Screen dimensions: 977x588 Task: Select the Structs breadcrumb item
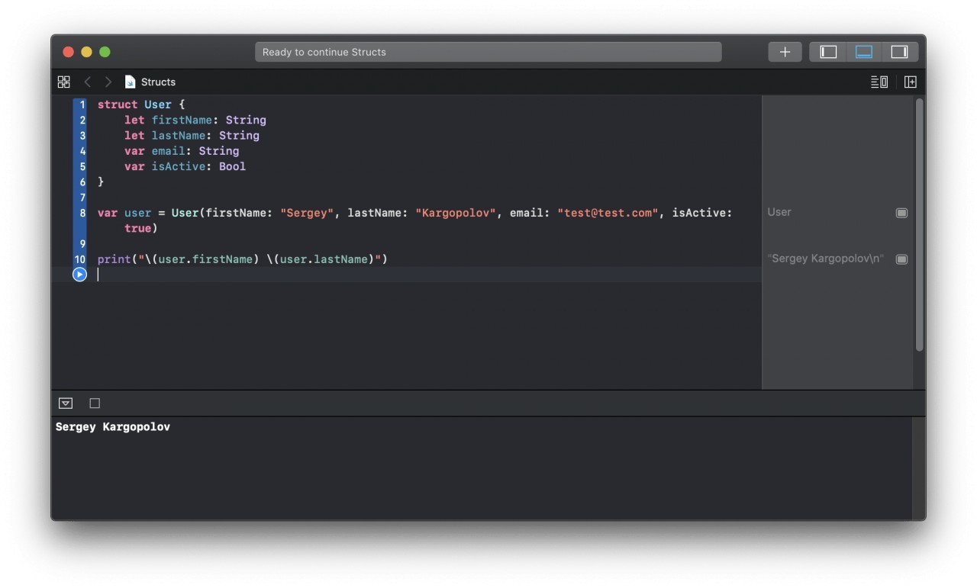click(158, 82)
